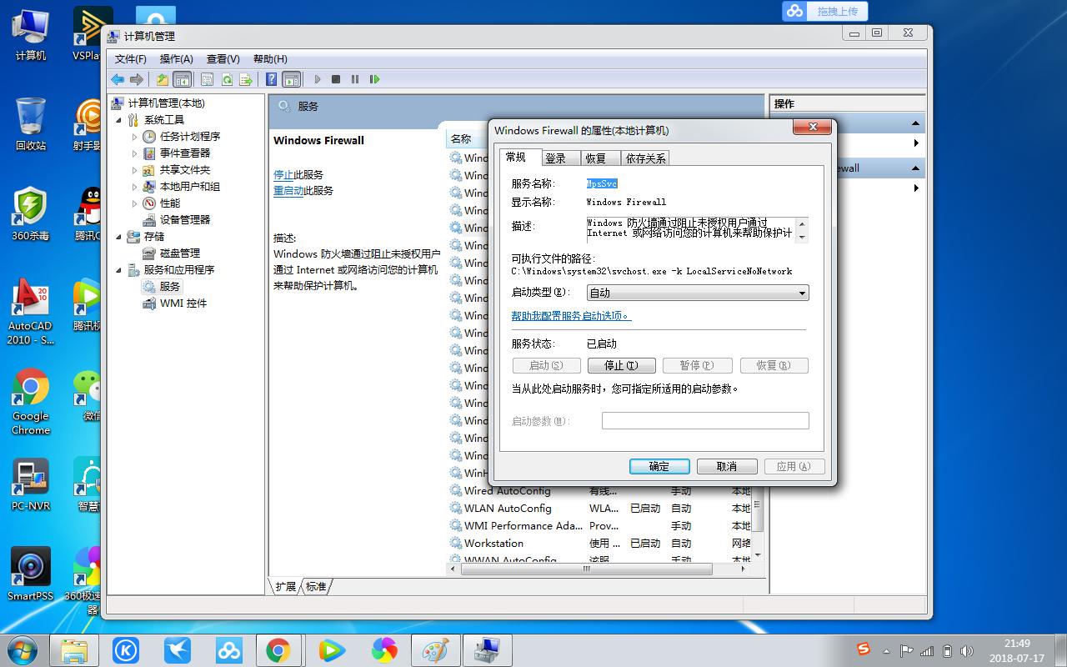Refresh the services list using the toolbar icon
The width and height of the screenshot is (1067, 667).
[x=226, y=79]
